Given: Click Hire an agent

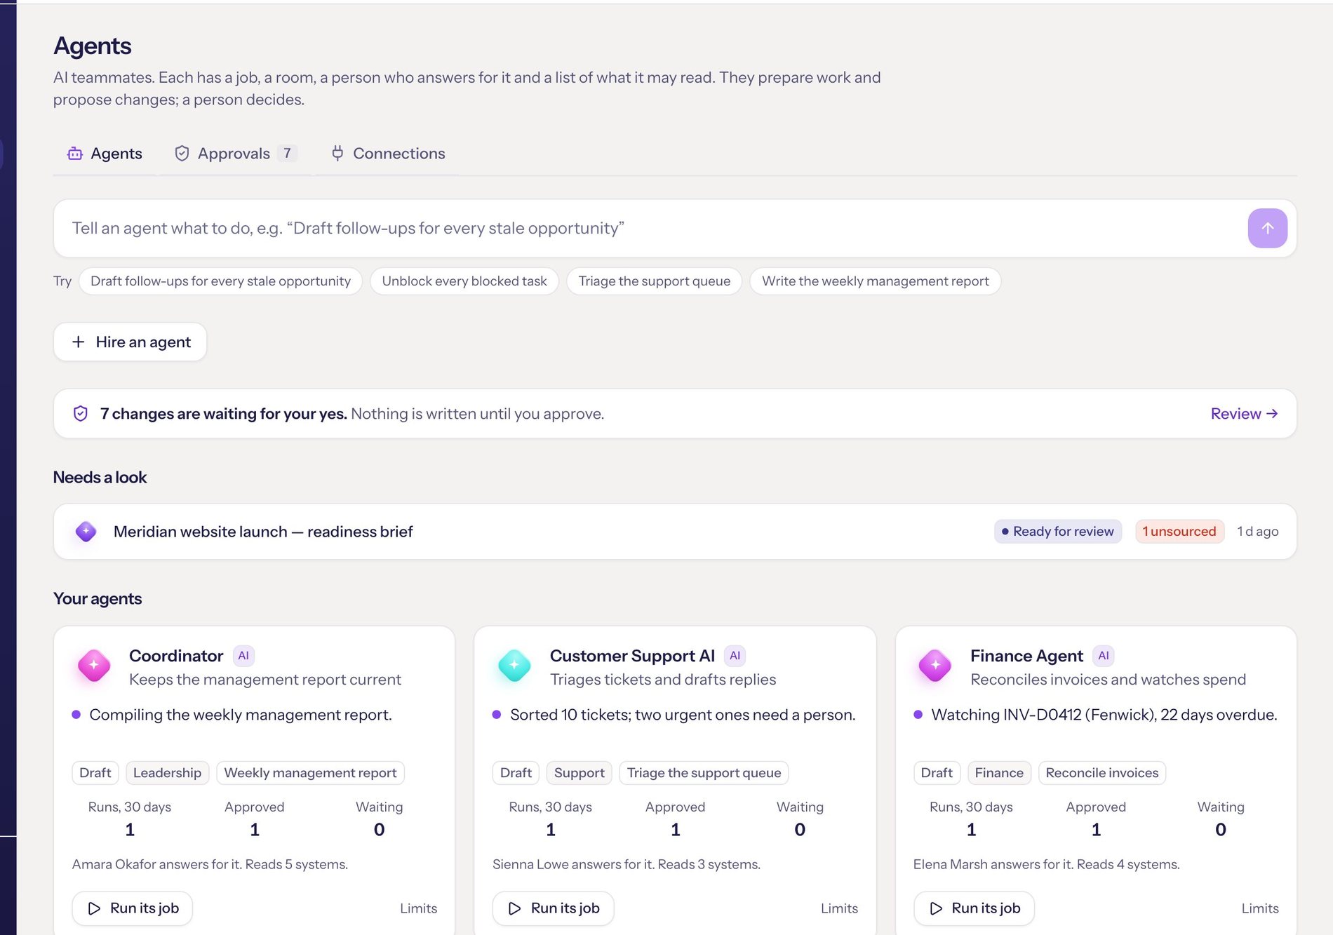Looking at the screenshot, I should 130,342.
